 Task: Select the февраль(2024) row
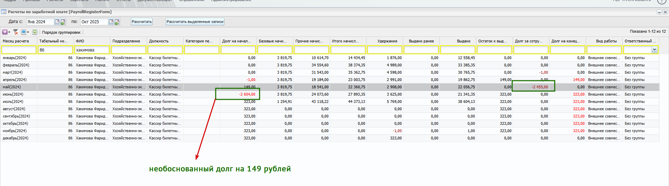click(x=330, y=65)
